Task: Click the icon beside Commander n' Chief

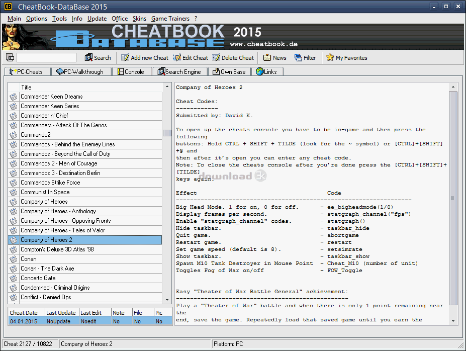Action: click(14, 116)
